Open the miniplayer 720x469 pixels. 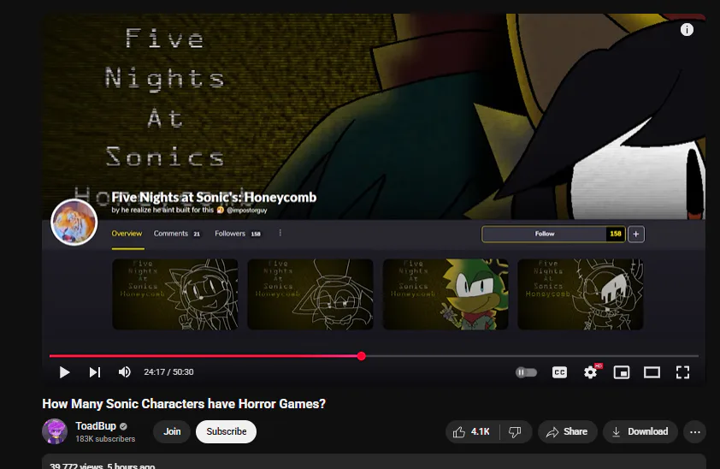pos(622,372)
